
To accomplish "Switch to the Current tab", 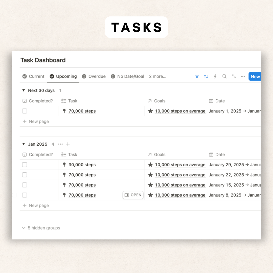I will (33, 76).
